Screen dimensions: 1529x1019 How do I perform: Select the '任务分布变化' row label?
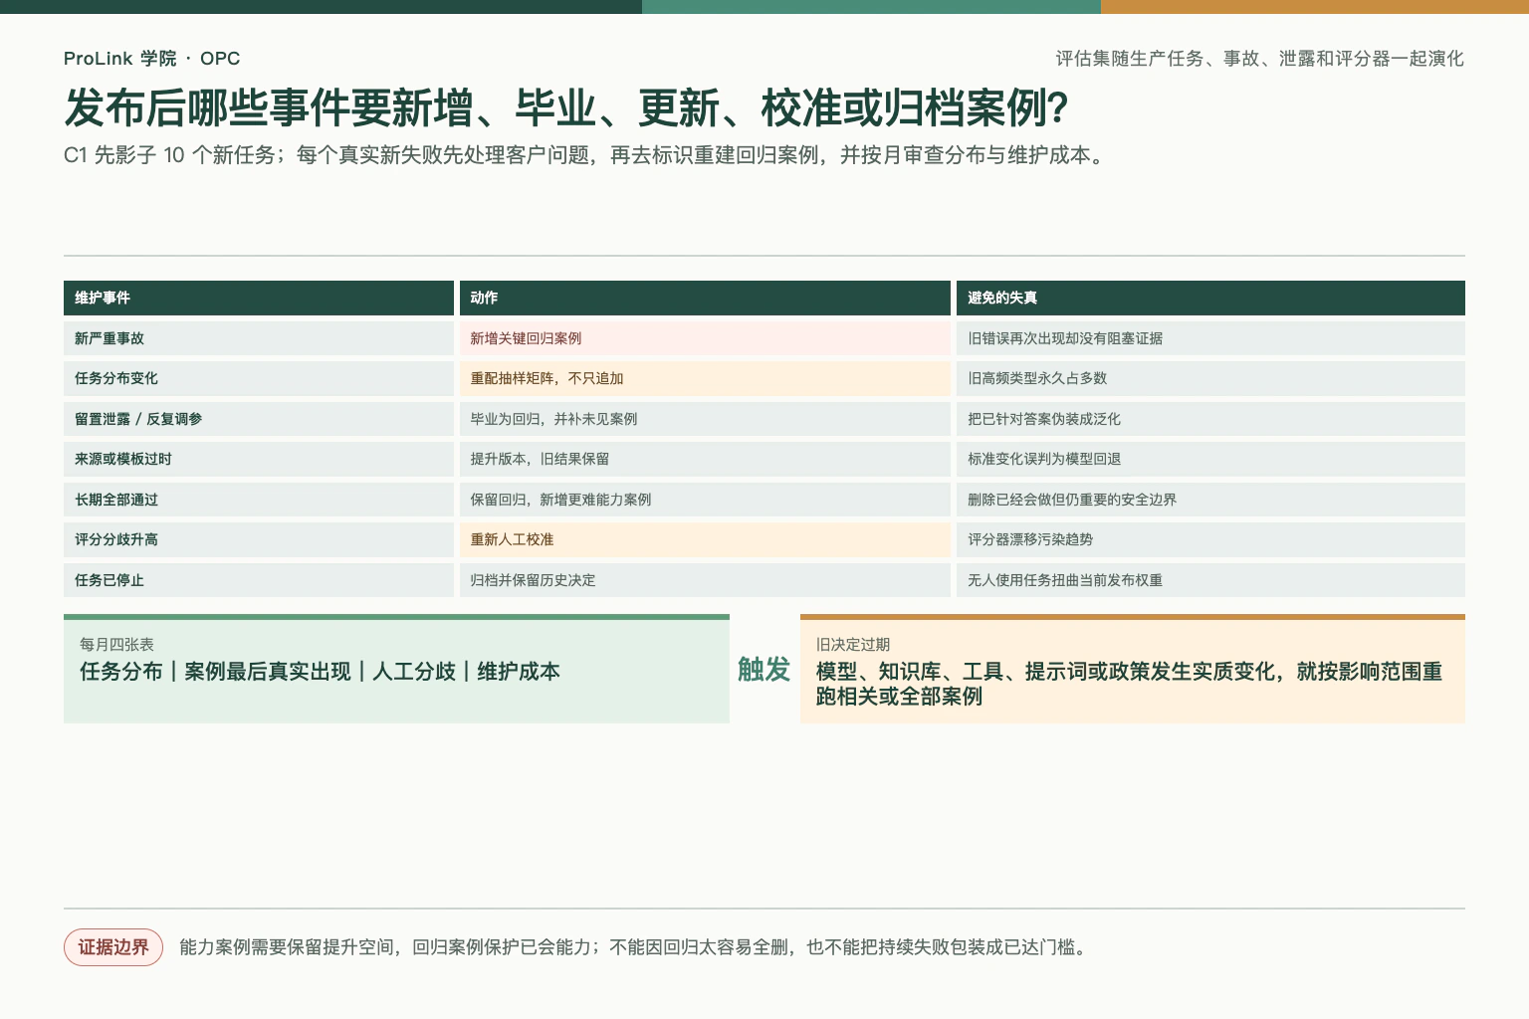(259, 378)
